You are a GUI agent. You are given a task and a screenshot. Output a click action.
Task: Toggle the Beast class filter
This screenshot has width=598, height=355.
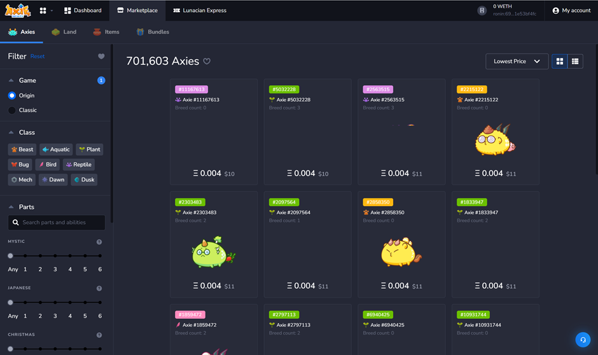pos(22,150)
